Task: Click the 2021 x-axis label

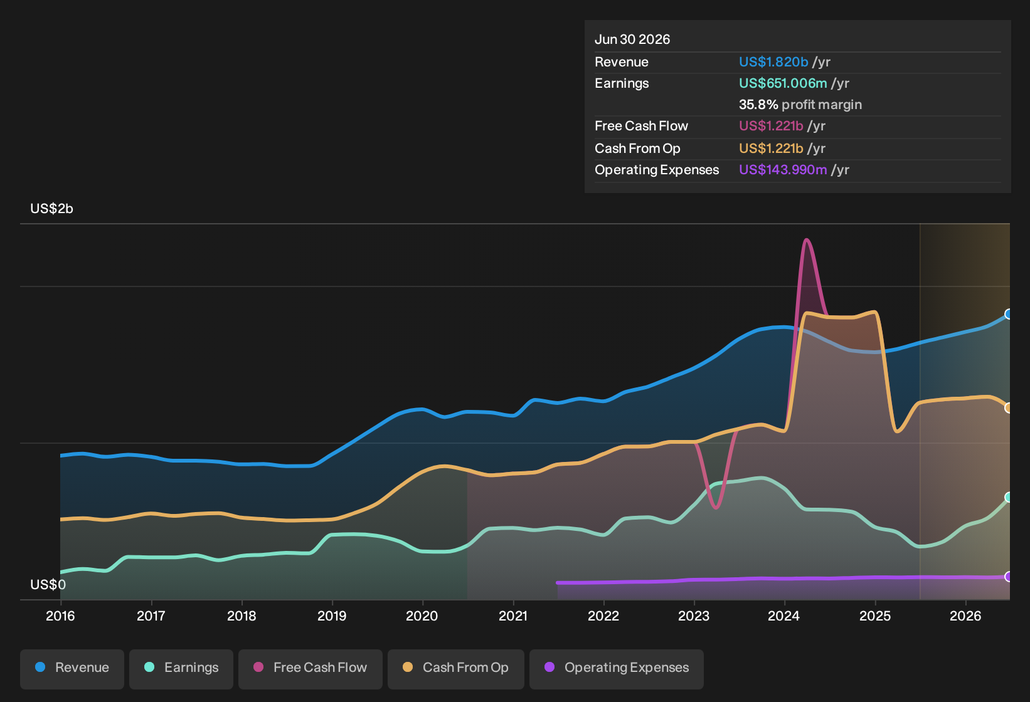Action: [x=513, y=616]
